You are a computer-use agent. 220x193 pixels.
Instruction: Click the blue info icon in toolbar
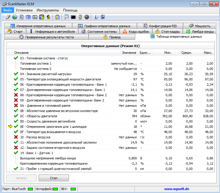click(96, 17)
